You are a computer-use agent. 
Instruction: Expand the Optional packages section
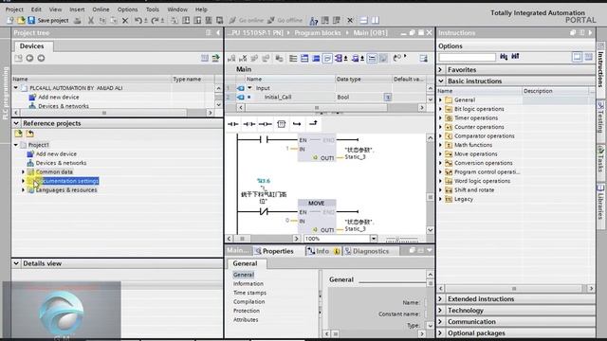(440, 332)
